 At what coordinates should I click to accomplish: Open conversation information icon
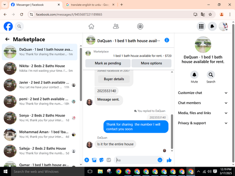click(x=167, y=40)
